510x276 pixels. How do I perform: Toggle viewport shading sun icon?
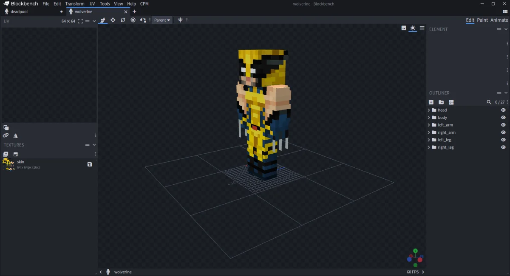pos(413,28)
